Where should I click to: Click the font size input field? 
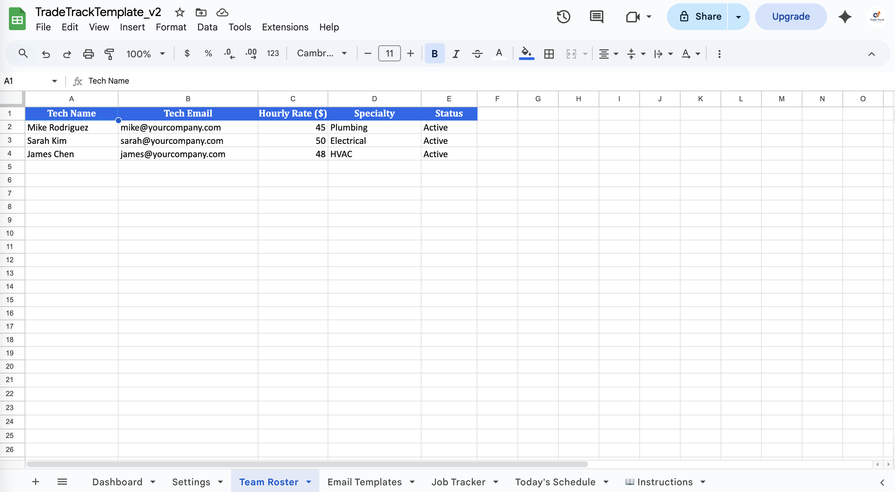[389, 54]
